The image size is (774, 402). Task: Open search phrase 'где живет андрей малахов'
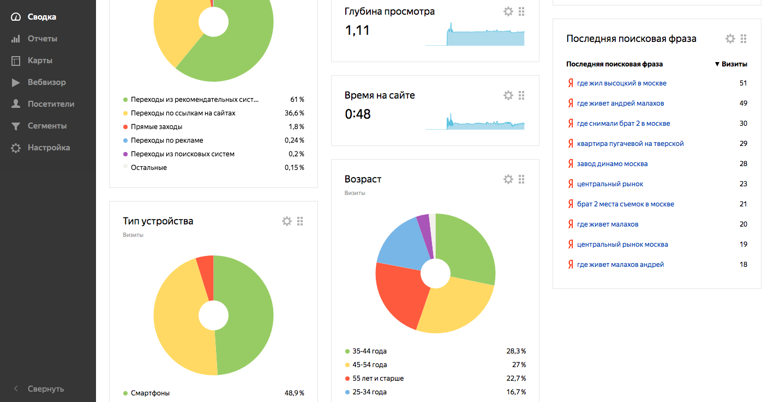[621, 103]
